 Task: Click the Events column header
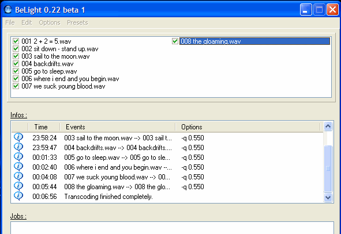coord(118,126)
